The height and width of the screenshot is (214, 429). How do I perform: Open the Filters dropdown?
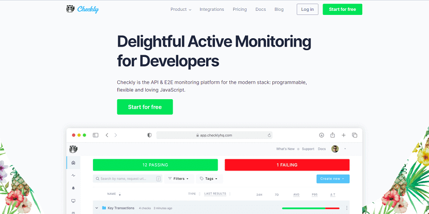point(179,179)
